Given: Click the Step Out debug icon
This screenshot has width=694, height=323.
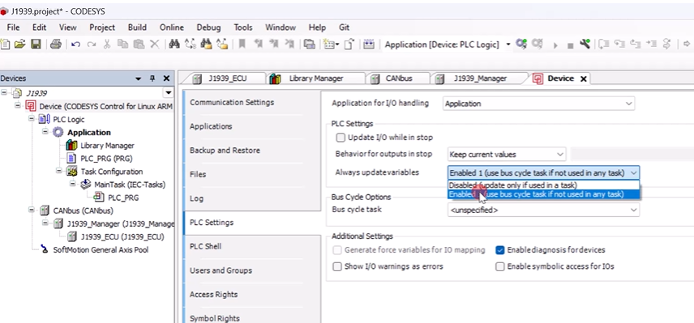Looking at the screenshot, I should pyautogui.click(x=635, y=45).
